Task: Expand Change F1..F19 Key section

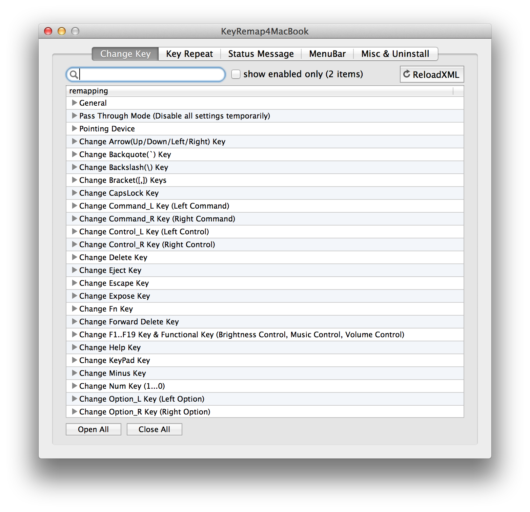Action: coord(75,334)
